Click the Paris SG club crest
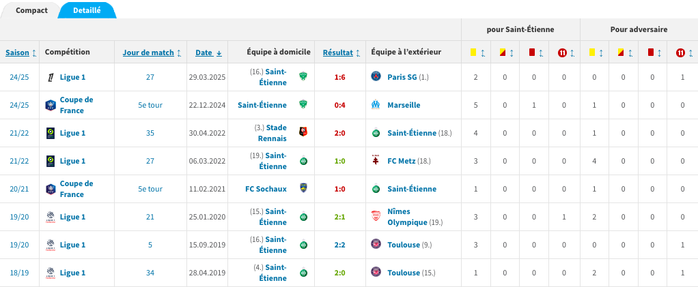Image resolution: width=698 pixels, height=287 pixels. pyautogui.click(x=375, y=77)
